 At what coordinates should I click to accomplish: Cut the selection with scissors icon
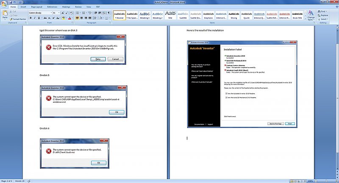click(x=14, y=11)
